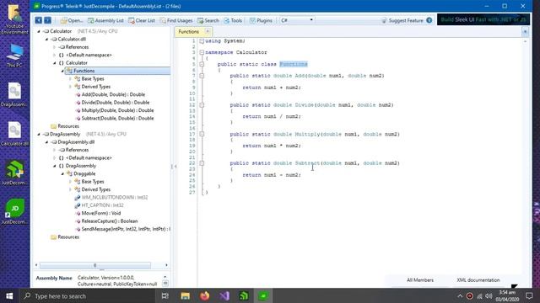Click the Functions class name in code
Viewport: 540px width, 303px height.
pos(294,64)
